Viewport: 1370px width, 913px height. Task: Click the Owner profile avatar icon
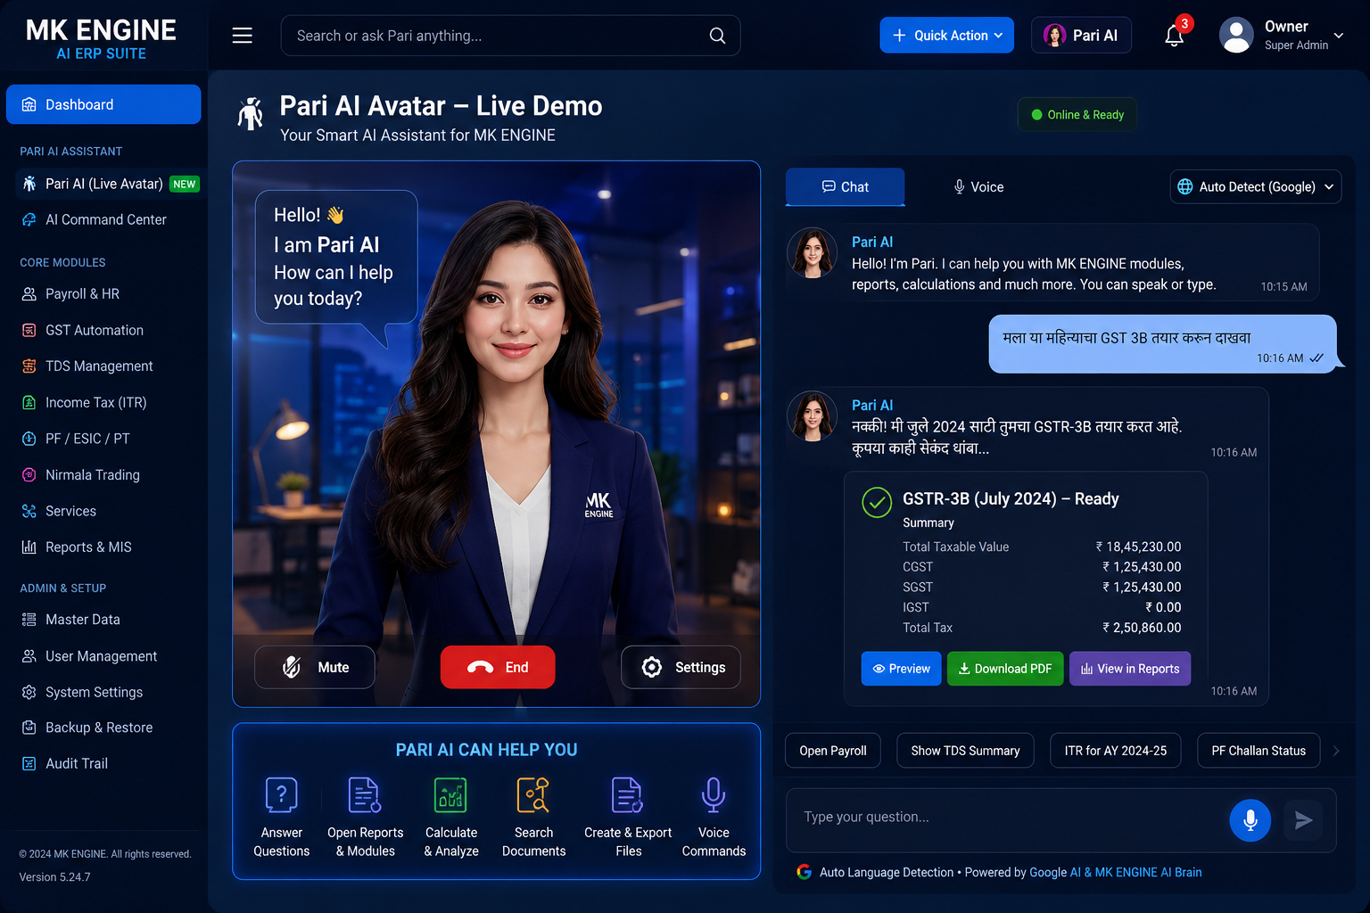click(x=1236, y=36)
